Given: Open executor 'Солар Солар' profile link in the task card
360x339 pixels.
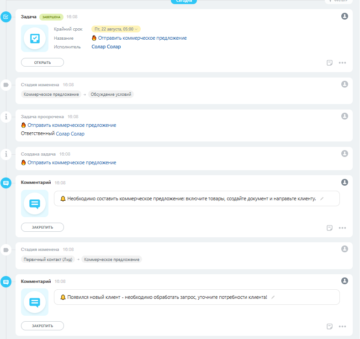Looking at the screenshot, I should 106,47.
